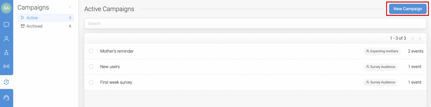This screenshot has height=107, width=431.
Task: Select the Active campaigns folder
Action: coord(46,18)
